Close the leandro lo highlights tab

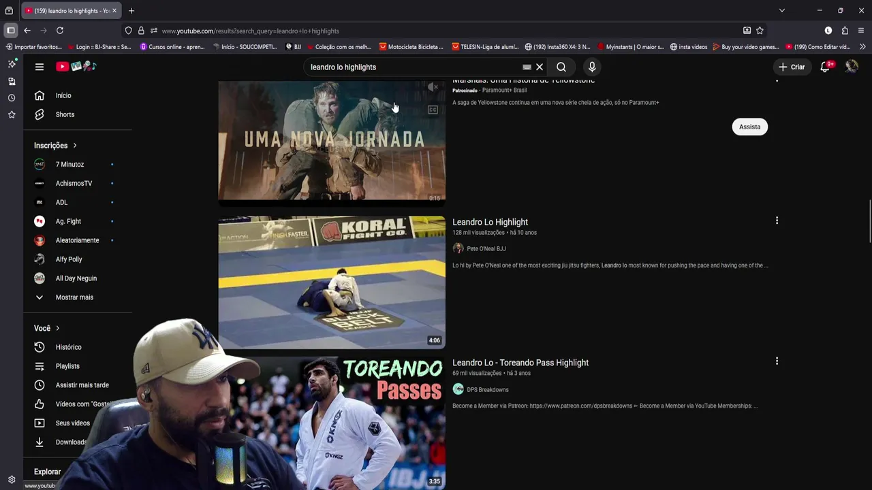pyautogui.click(x=114, y=11)
